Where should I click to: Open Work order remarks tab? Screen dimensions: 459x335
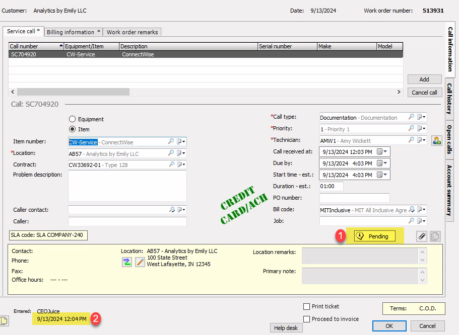(x=132, y=32)
